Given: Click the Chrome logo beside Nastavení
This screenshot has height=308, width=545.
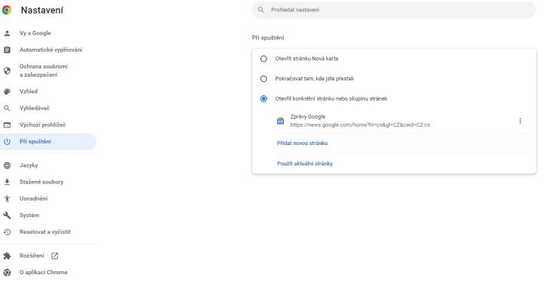Looking at the screenshot, I should (7, 10).
